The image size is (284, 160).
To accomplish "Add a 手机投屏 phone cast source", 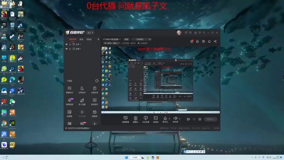I will [x=146, y=119].
